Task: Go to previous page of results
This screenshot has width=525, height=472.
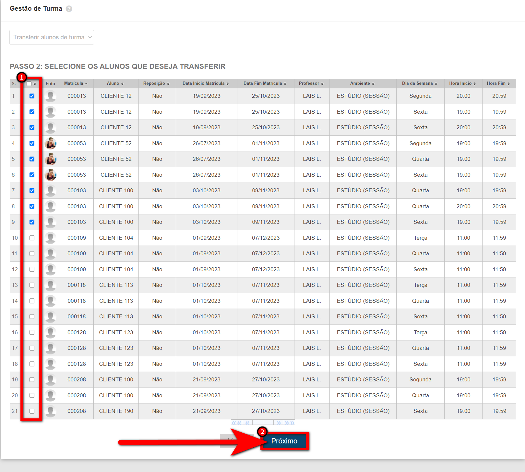Action: (247, 423)
